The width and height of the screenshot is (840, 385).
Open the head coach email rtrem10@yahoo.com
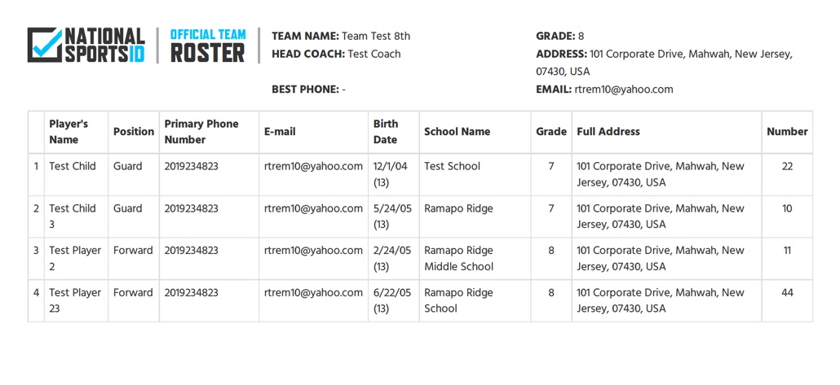click(x=624, y=90)
